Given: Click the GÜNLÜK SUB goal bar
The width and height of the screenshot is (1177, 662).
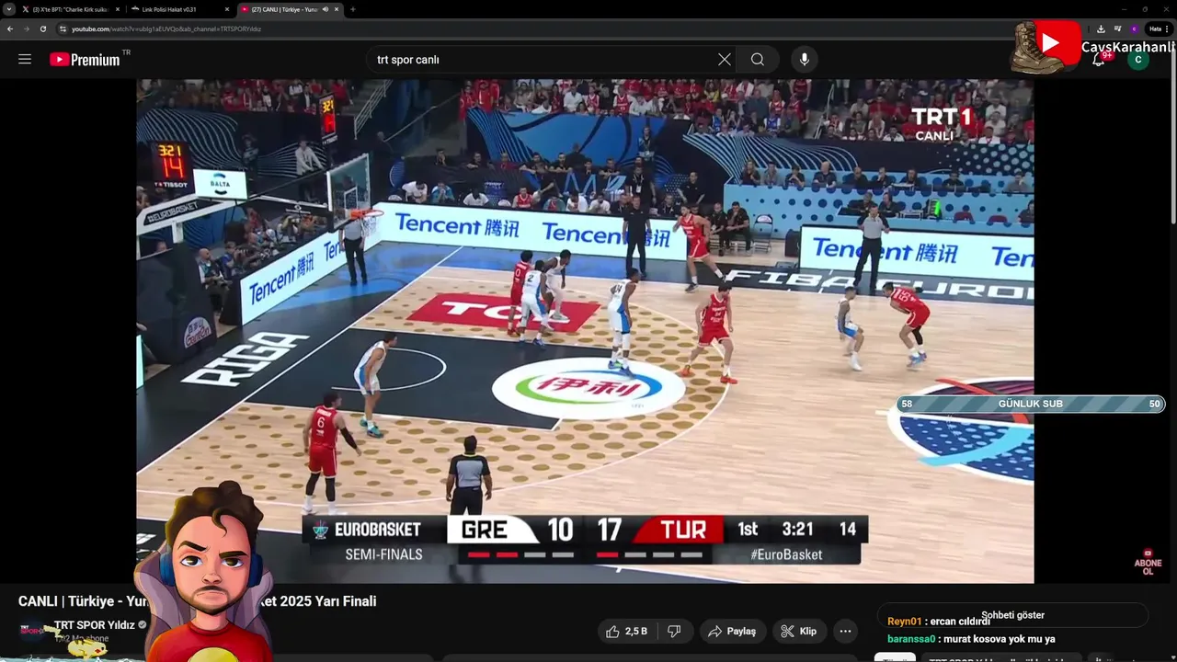Looking at the screenshot, I should (1031, 404).
